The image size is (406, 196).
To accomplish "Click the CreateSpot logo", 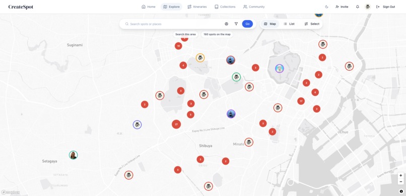I will [x=21, y=7].
